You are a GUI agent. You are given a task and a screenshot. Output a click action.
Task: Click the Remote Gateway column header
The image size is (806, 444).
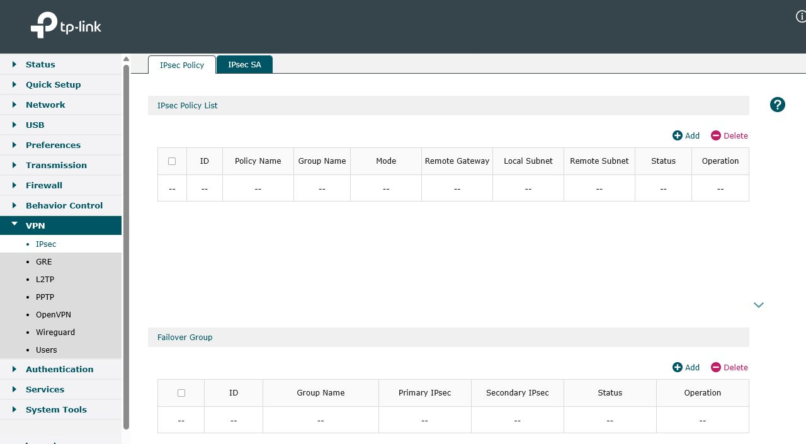tap(457, 161)
